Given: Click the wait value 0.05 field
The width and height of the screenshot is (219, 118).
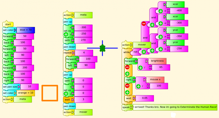Looking at the screenshot, I should click(144, 98).
